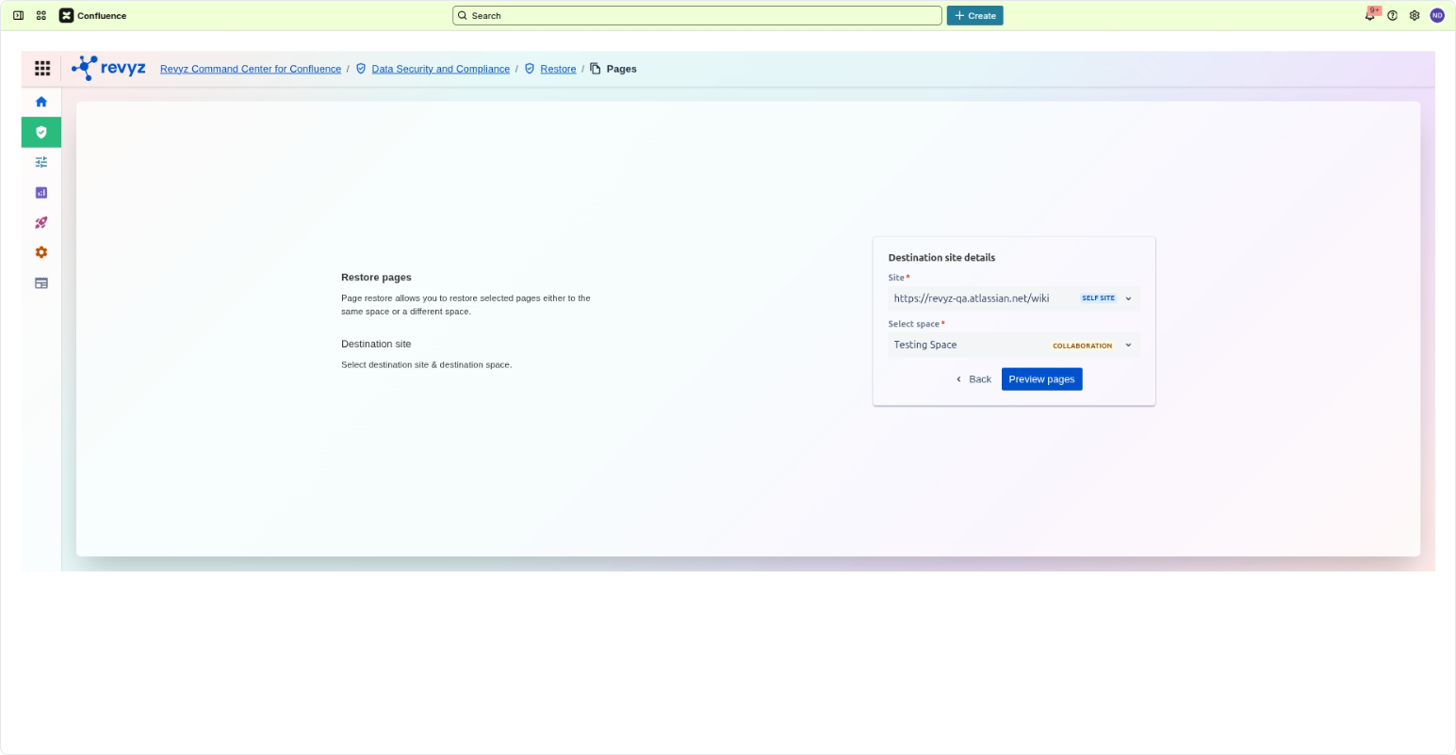Go Back to the previous step

coord(973,379)
